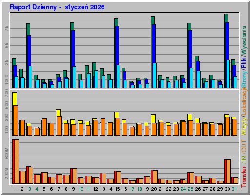Click day label 9 on the x-axis
This screenshot has height=195, width=250.
pos(73,189)
